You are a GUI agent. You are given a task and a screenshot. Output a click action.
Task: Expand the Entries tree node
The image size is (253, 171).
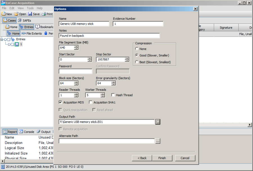2,39
